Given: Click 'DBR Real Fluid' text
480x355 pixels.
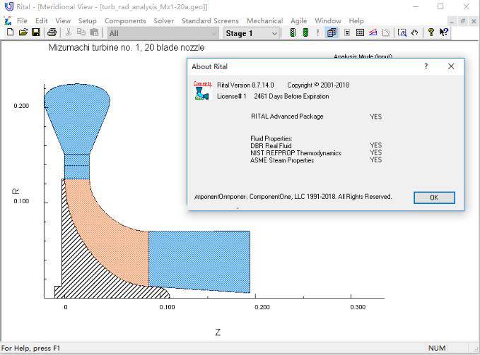Looking at the screenshot, I should click(271, 145).
